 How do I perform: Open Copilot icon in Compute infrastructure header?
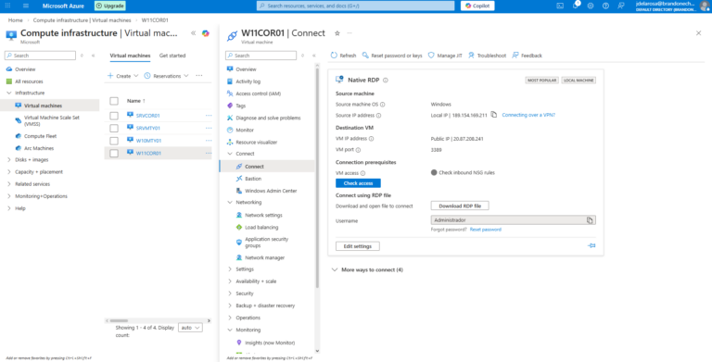click(x=206, y=33)
